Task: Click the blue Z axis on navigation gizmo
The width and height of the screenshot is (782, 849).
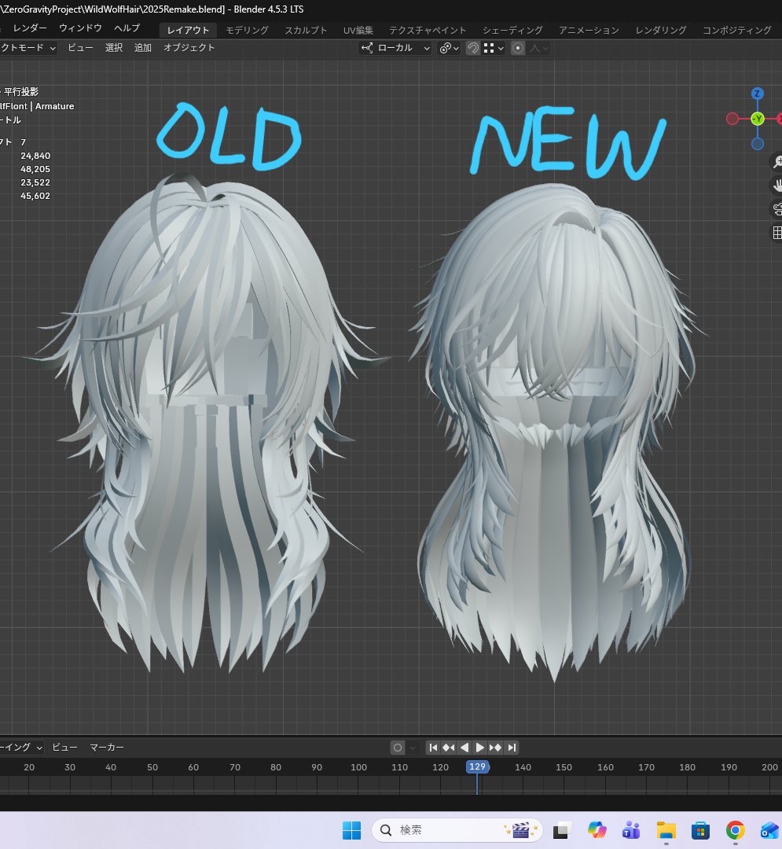Action: pos(757,94)
